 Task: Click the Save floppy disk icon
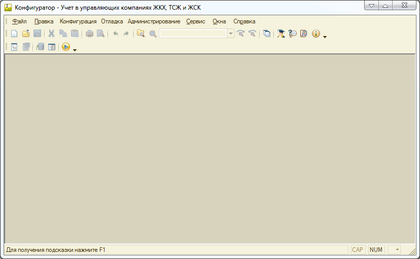pyautogui.click(x=37, y=34)
